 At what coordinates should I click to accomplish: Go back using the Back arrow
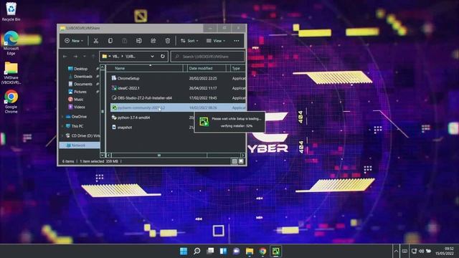click(x=65, y=56)
